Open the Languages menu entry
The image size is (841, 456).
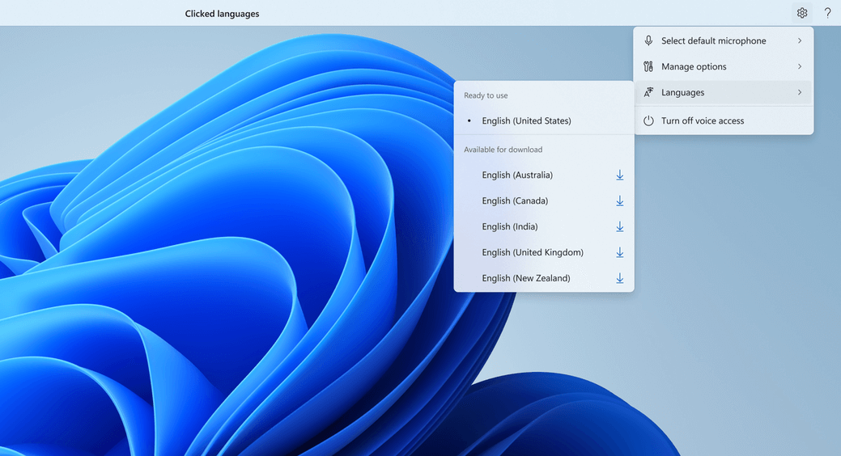(x=724, y=92)
